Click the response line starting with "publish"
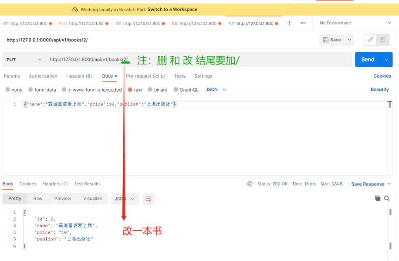399x261 pixels. [64, 239]
